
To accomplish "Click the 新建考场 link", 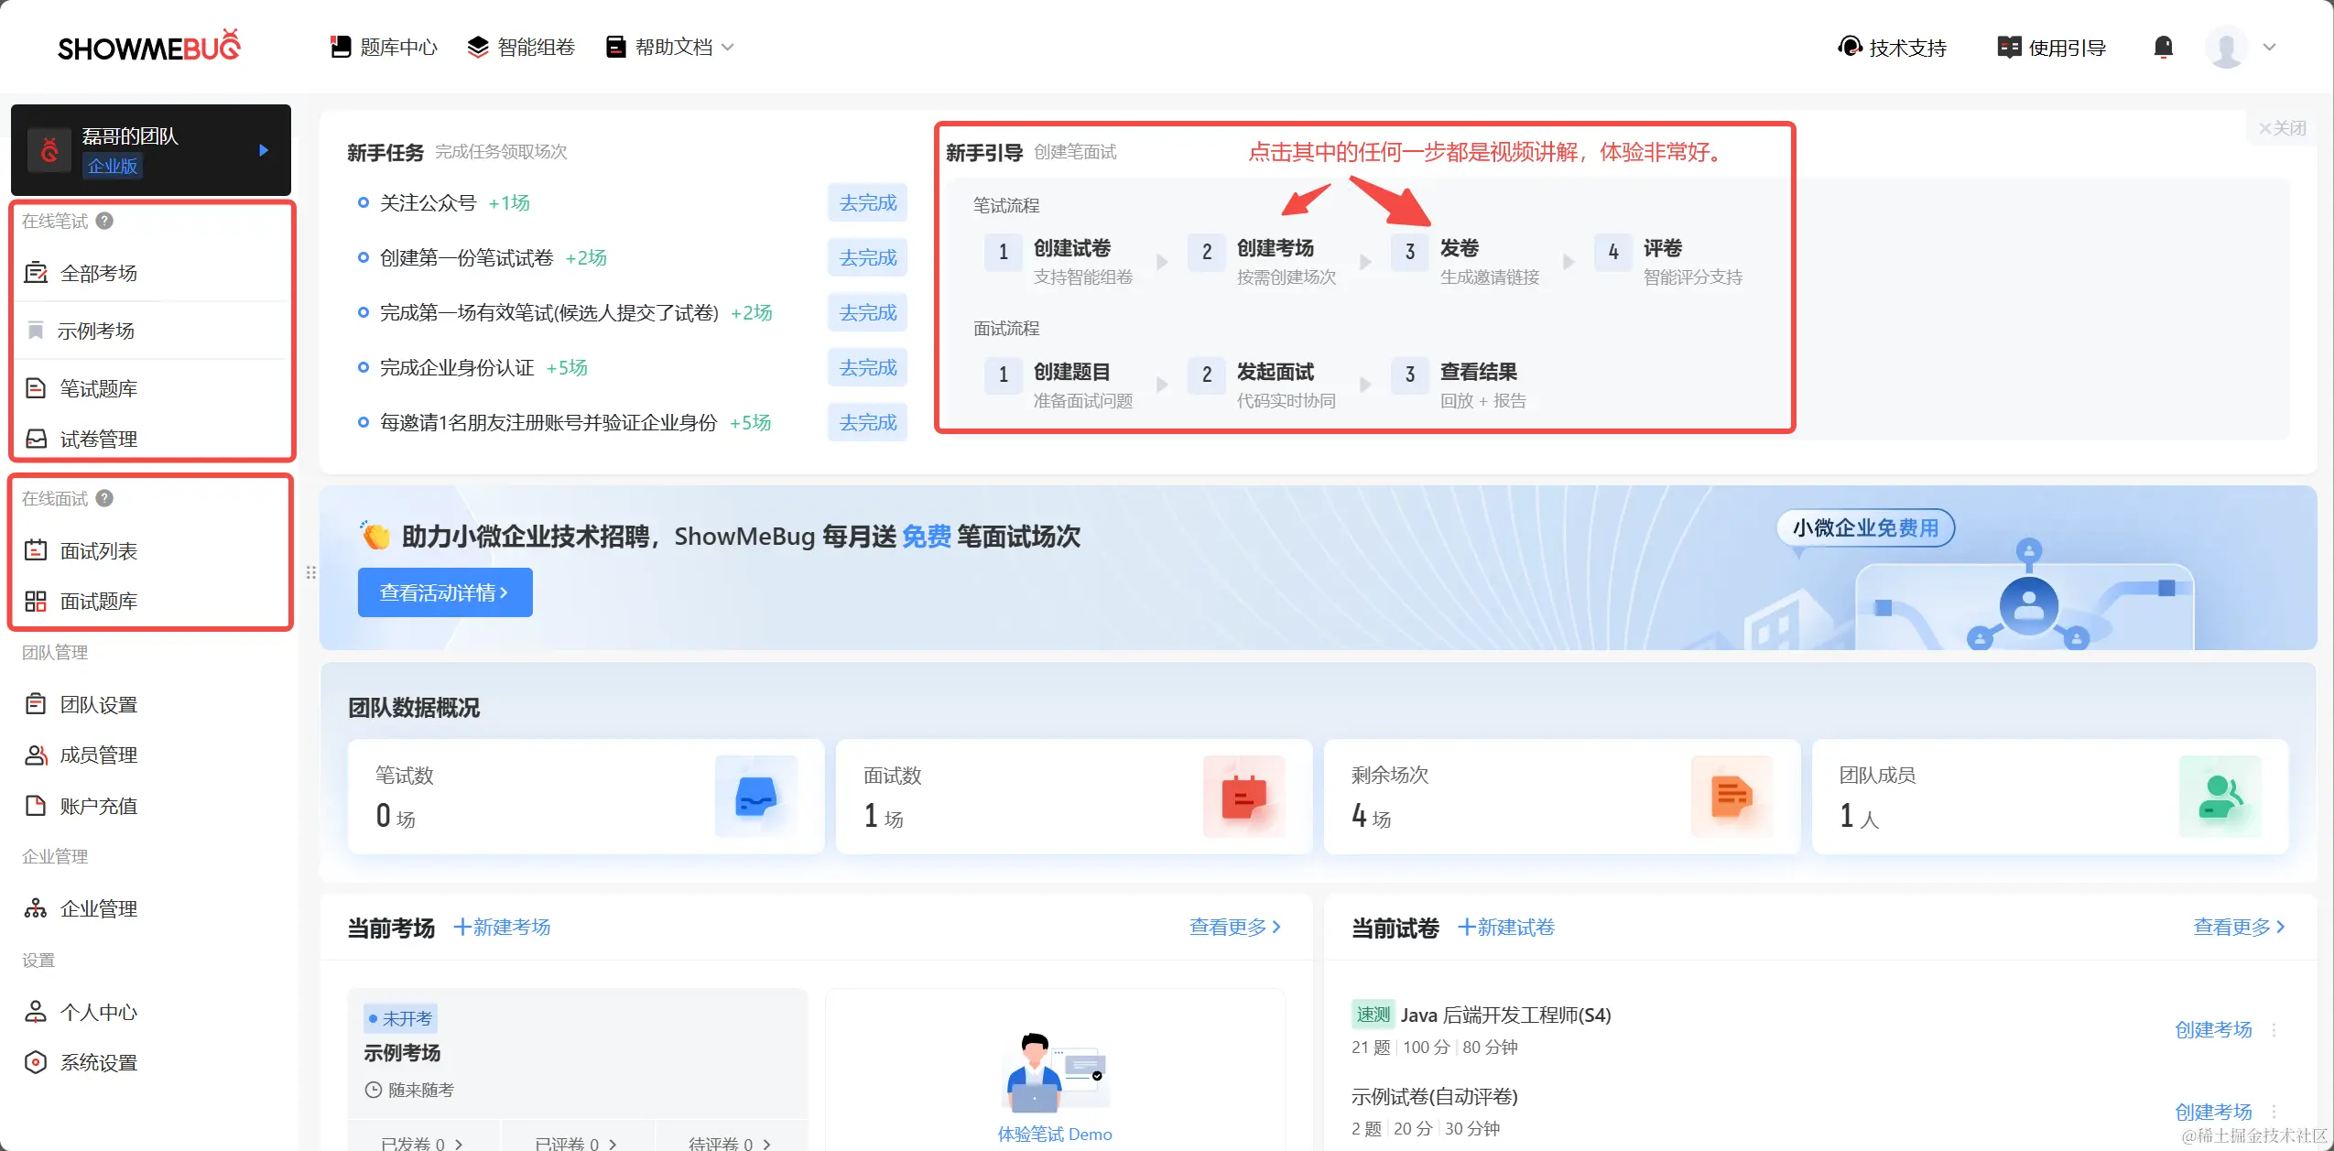I will [x=503, y=927].
